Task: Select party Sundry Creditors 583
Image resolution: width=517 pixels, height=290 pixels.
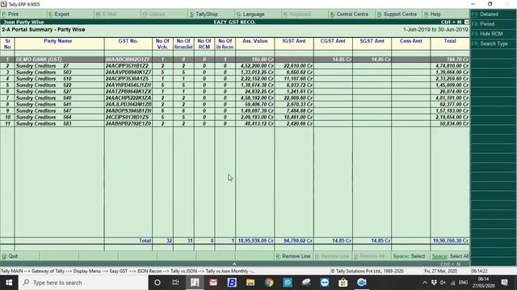Action: click(44, 123)
